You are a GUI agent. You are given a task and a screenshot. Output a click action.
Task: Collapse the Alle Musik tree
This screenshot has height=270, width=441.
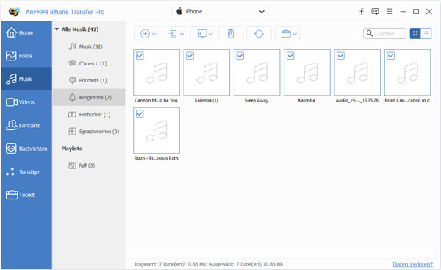click(57, 29)
